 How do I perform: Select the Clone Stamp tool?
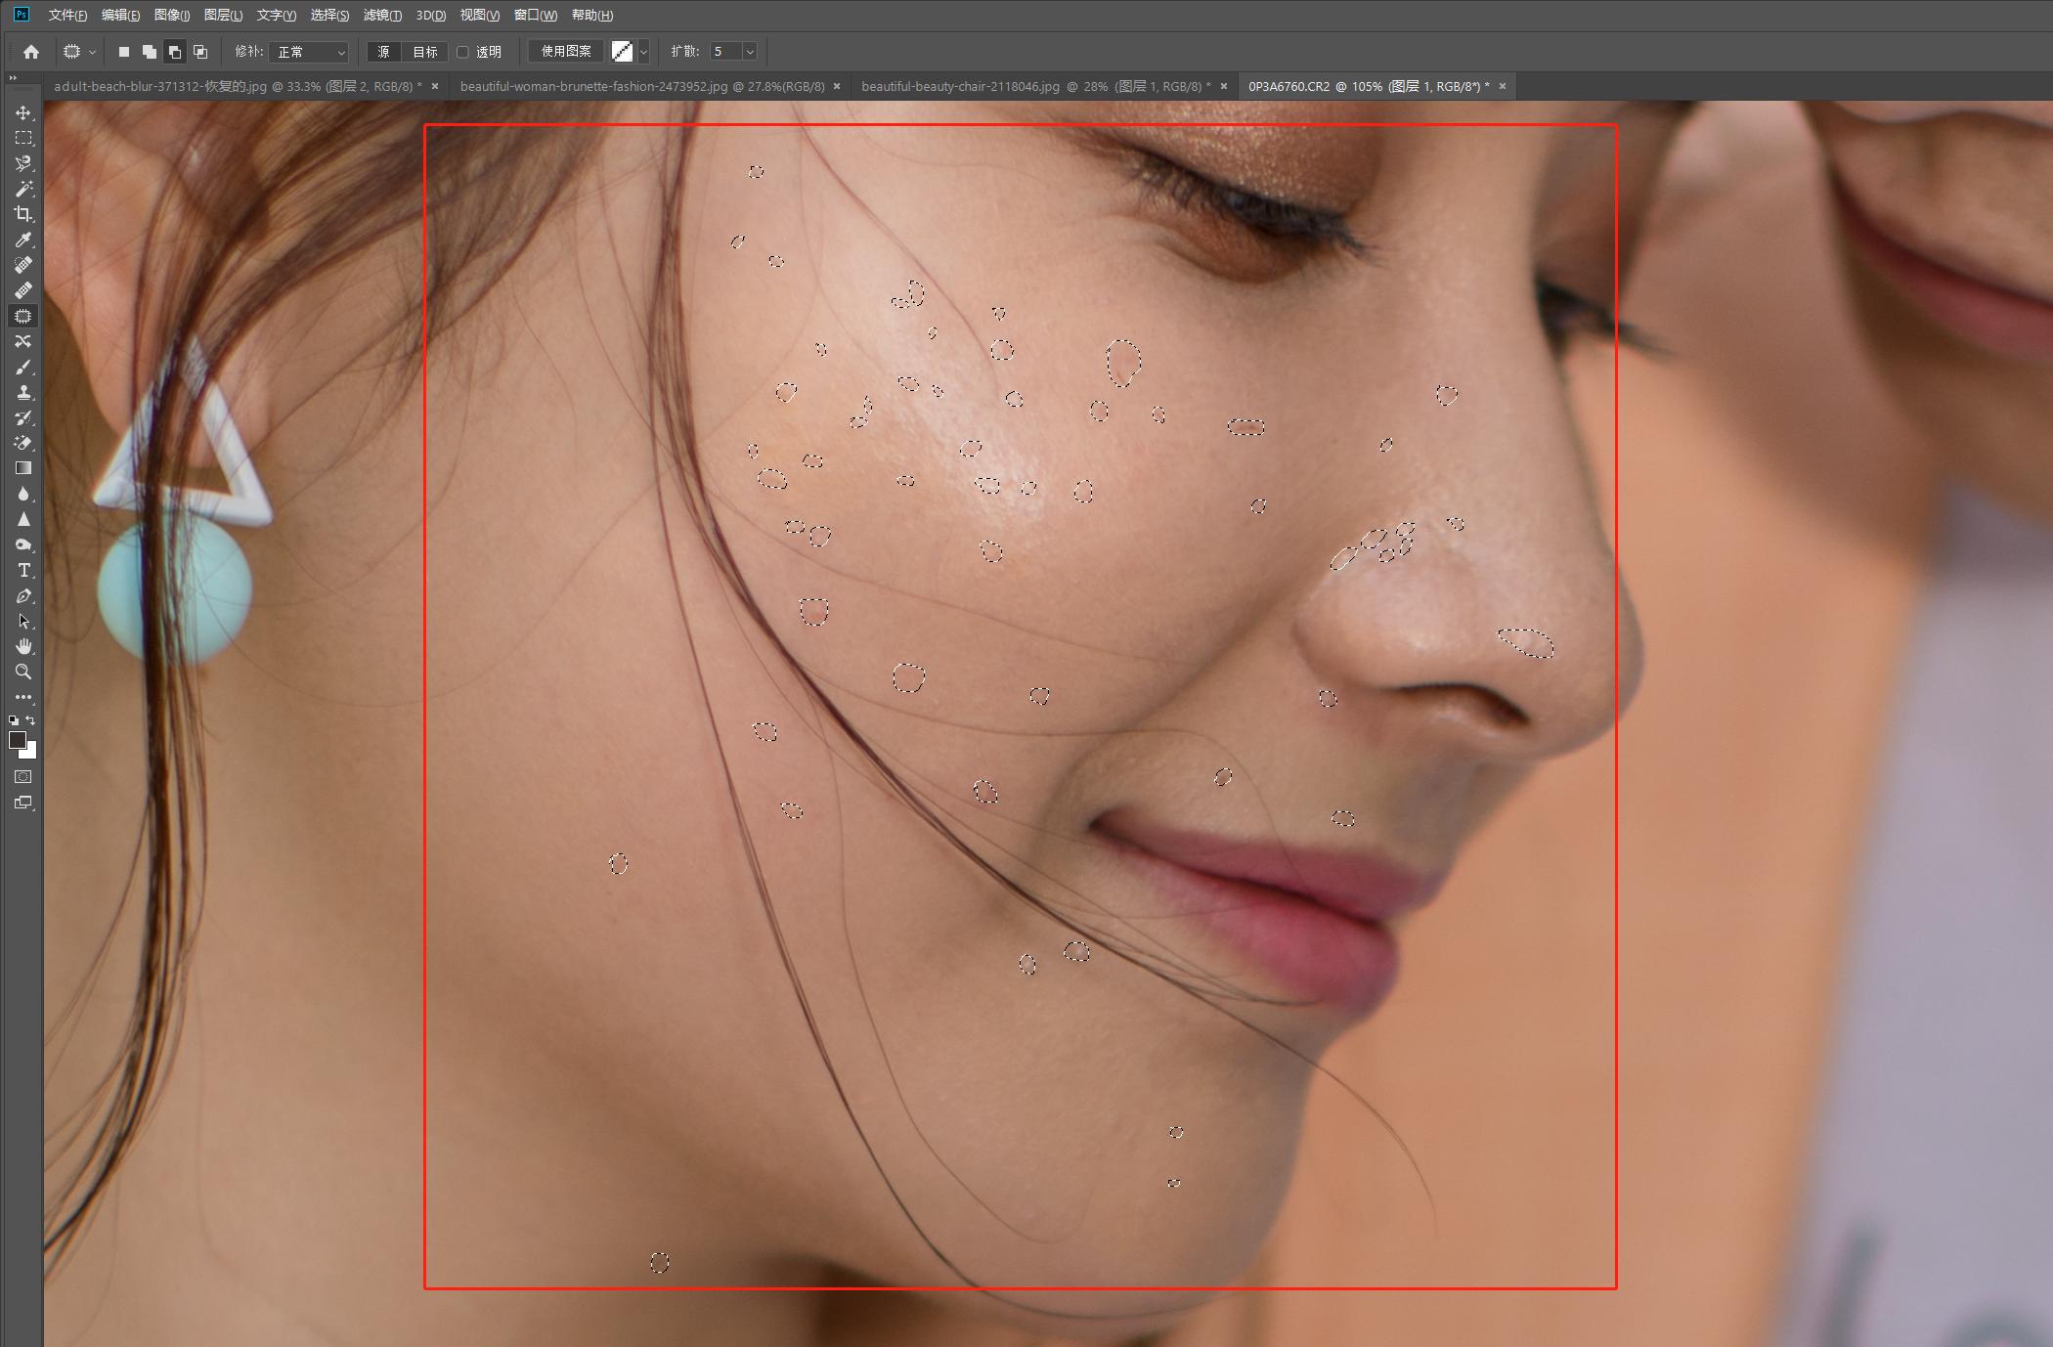pyautogui.click(x=23, y=392)
